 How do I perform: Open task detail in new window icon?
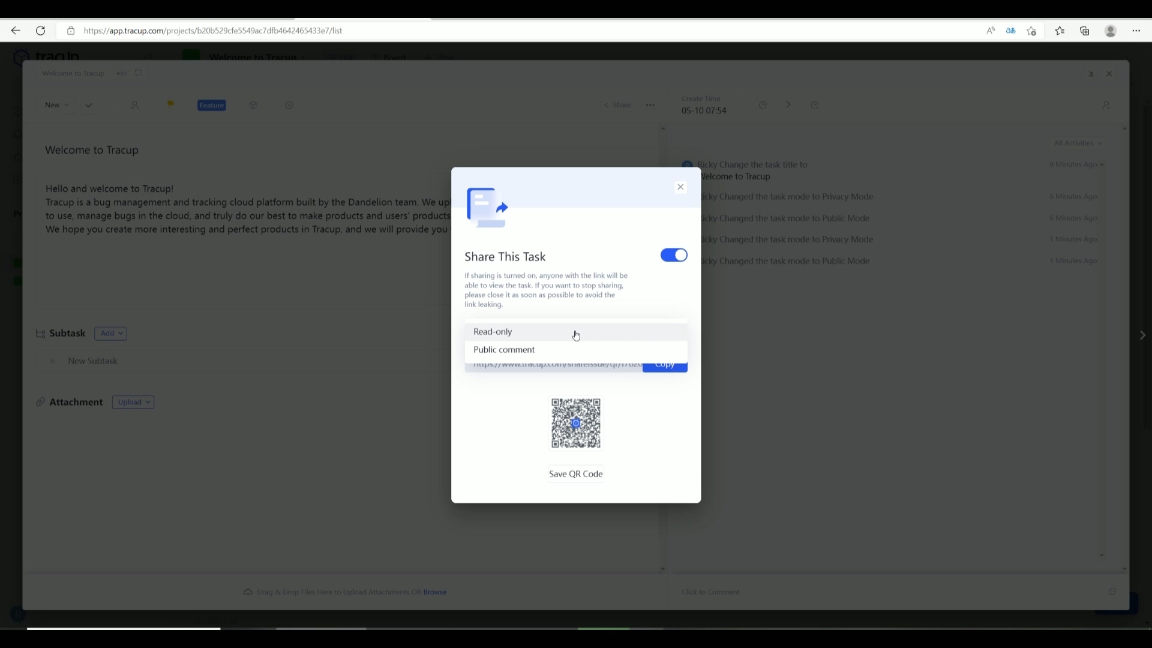(139, 73)
